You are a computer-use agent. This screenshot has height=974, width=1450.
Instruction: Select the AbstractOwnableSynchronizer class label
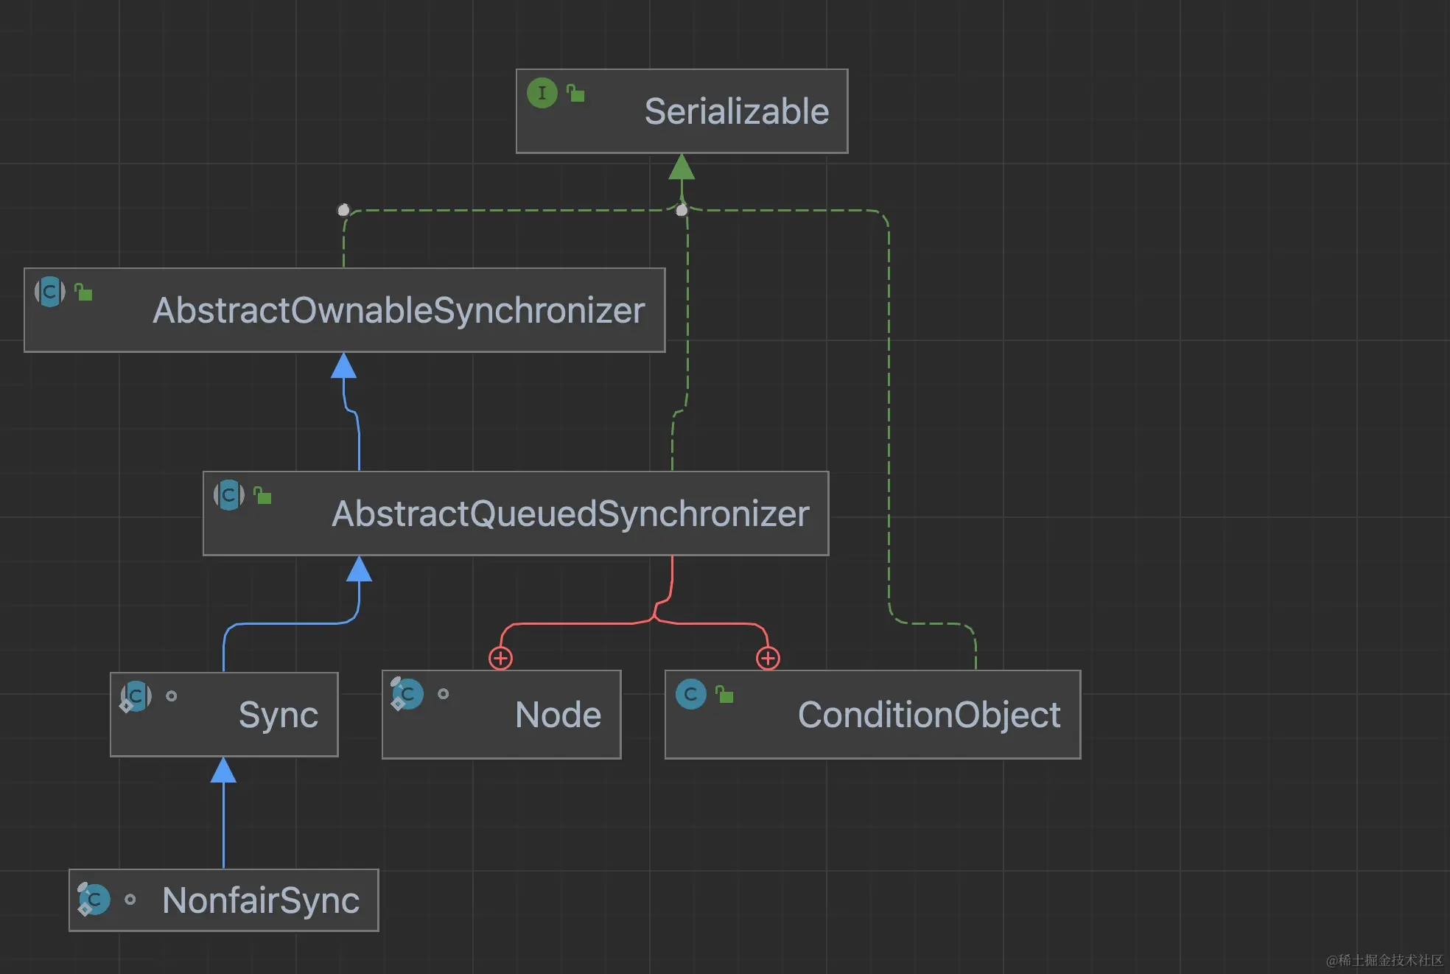point(399,311)
